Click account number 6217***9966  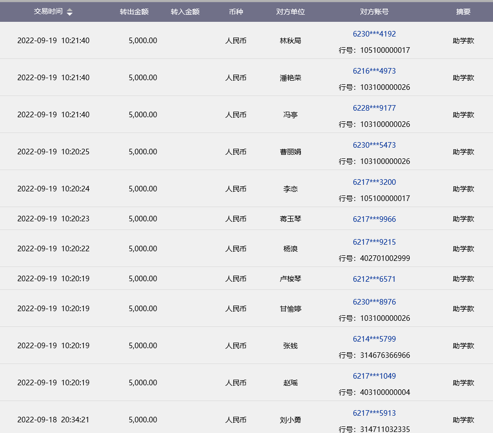(x=374, y=219)
